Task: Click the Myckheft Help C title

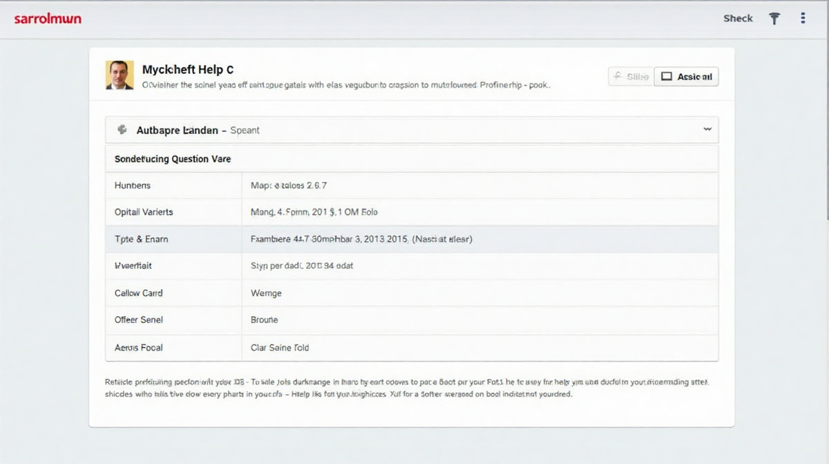Action: click(188, 70)
